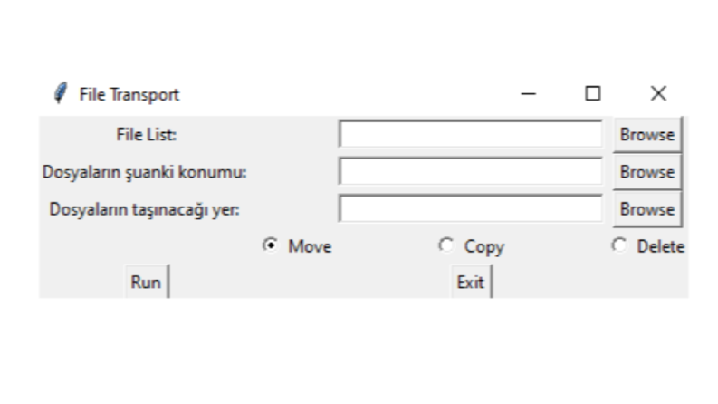Click the feather app icon in title bar
The image size is (718, 404).
click(61, 93)
